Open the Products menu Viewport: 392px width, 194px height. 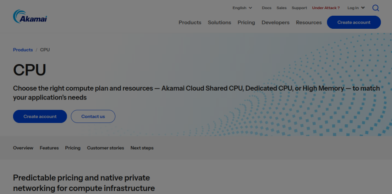(190, 23)
